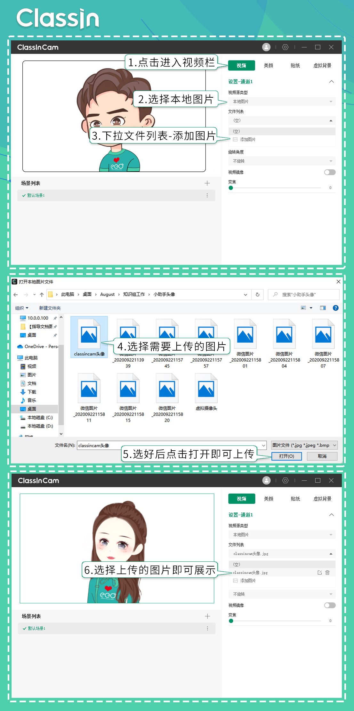Click August in the dialog breadcrumb path

[107, 294]
